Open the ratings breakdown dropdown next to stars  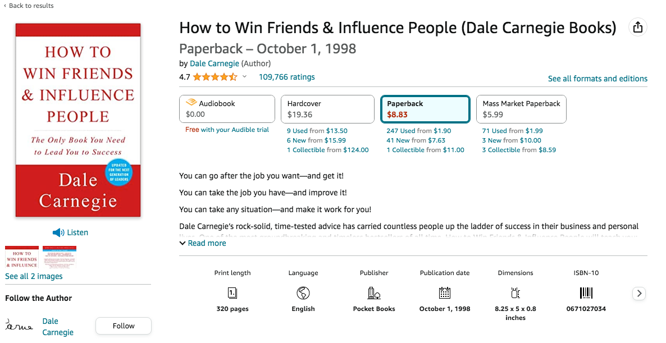tap(244, 76)
